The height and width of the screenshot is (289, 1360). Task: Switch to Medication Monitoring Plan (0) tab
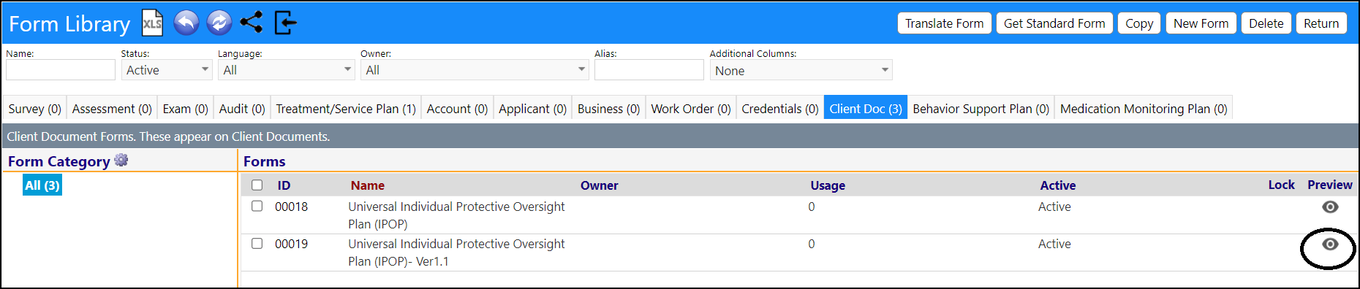1144,109
